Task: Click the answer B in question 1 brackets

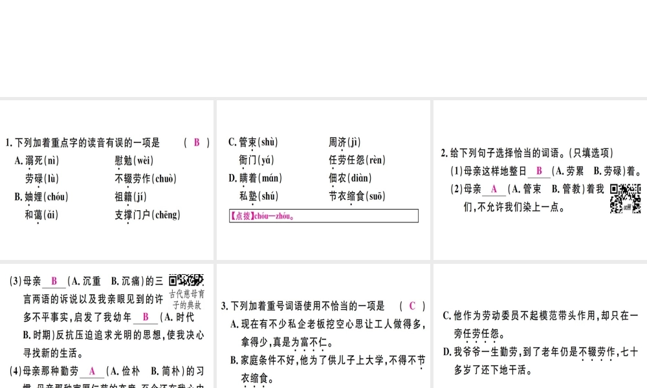Action: (x=197, y=142)
